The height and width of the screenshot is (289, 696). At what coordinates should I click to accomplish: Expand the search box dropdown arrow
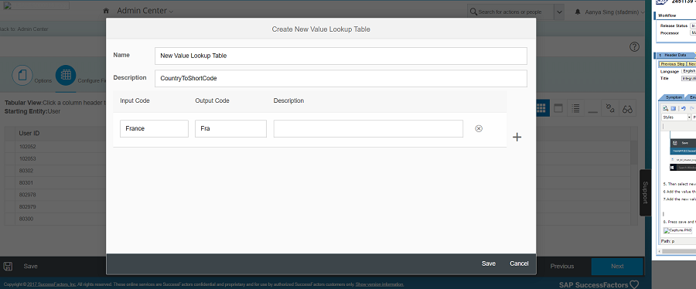(x=559, y=12)
